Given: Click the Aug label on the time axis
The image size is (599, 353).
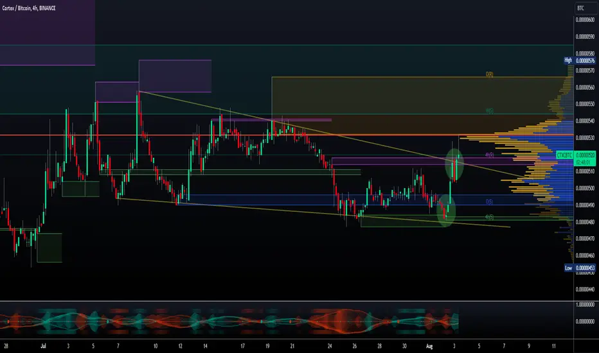Looking at the screenshot, I should pos(429,346).
